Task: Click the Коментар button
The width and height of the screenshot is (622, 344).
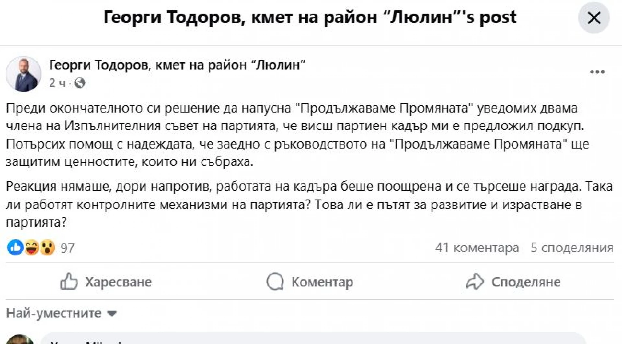Action: point(310,282)
